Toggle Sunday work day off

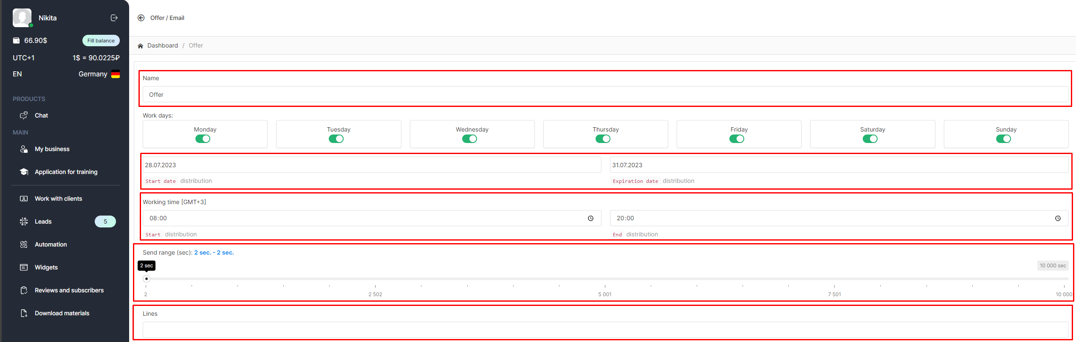(1003, 139)
